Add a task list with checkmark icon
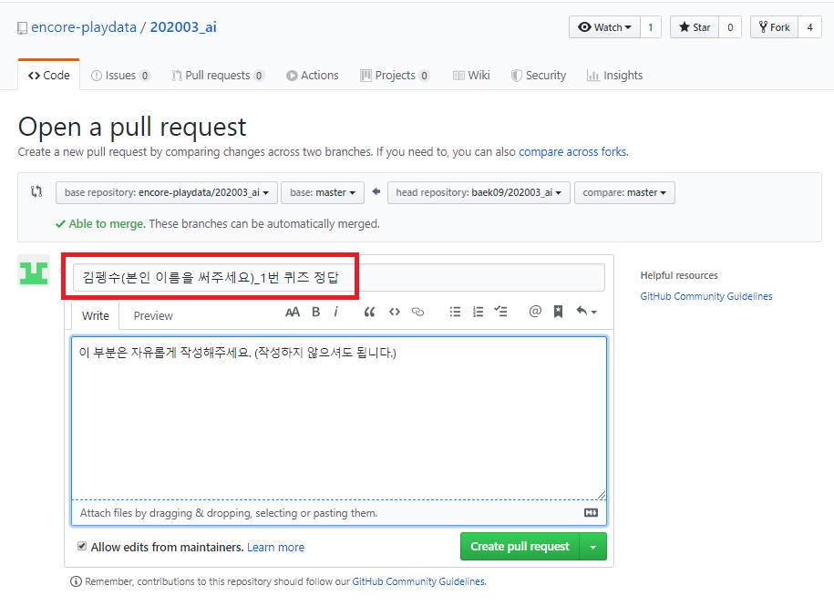Image resolution: width=834 pixels, height=606 pixels. tap(500, 312)
